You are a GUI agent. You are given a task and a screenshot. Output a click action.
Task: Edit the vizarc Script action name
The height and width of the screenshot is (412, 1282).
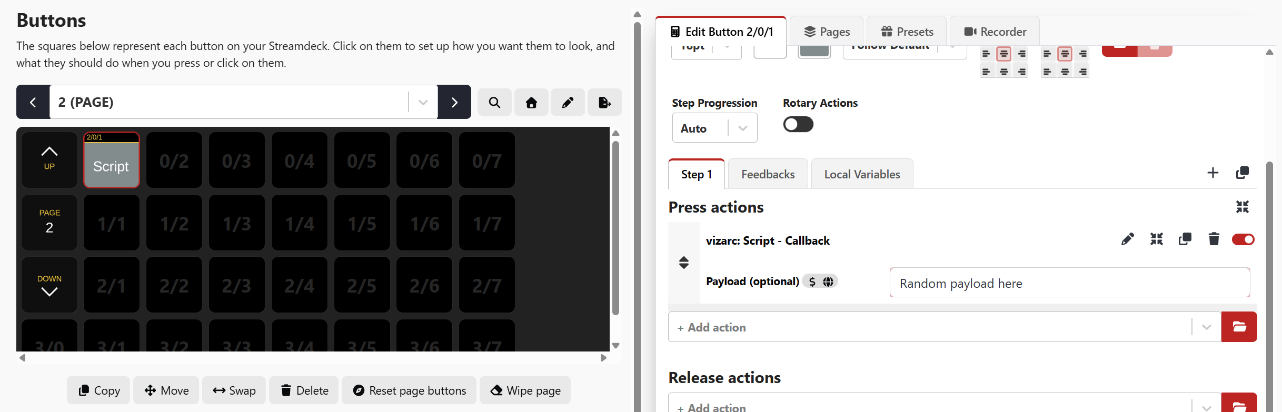pyautogui.click(x=1127, y=239)
